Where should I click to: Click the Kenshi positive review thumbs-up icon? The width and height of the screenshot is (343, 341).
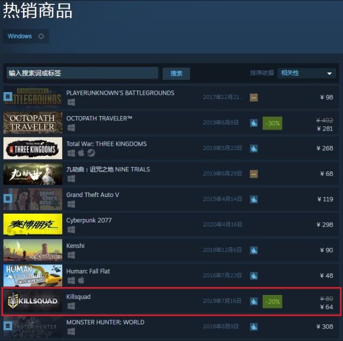(x=254, y=251)
